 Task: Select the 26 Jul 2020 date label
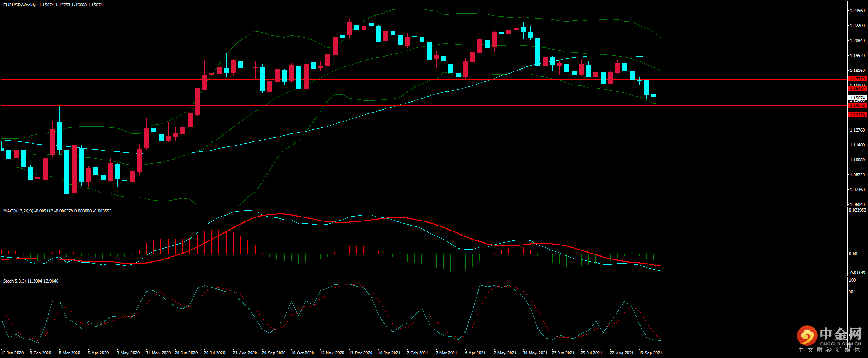pos(215,353)
